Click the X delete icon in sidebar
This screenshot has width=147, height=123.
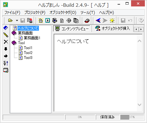pyautogui.click(x=6, y=42)
